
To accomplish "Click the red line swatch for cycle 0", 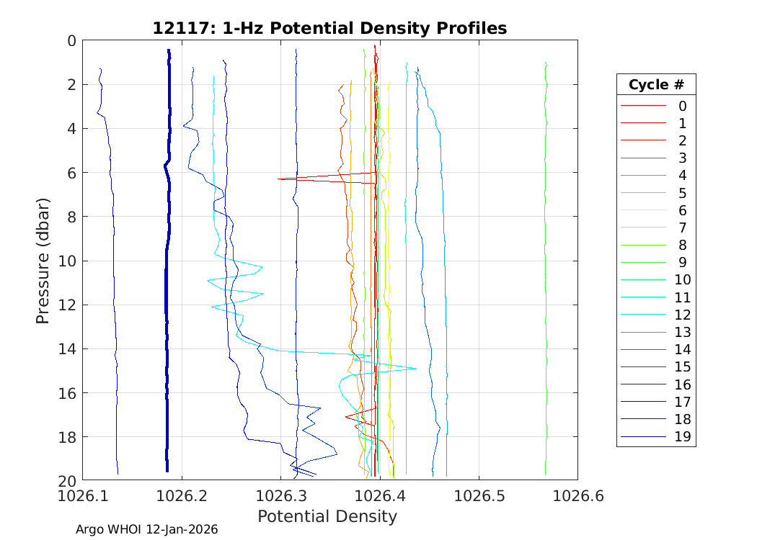I will click(x=643, y=106).
